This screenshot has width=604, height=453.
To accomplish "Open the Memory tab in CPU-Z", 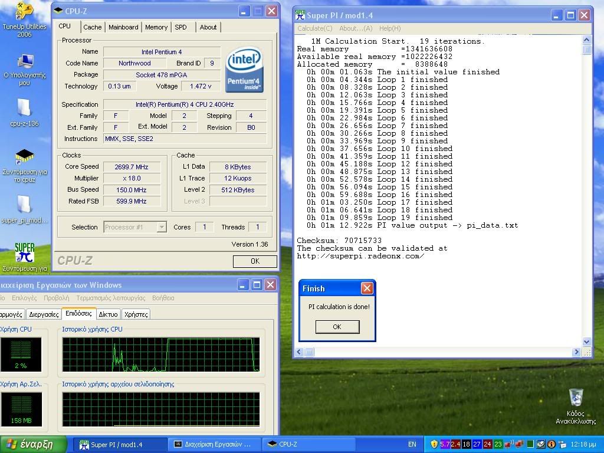I will point(156,27).
